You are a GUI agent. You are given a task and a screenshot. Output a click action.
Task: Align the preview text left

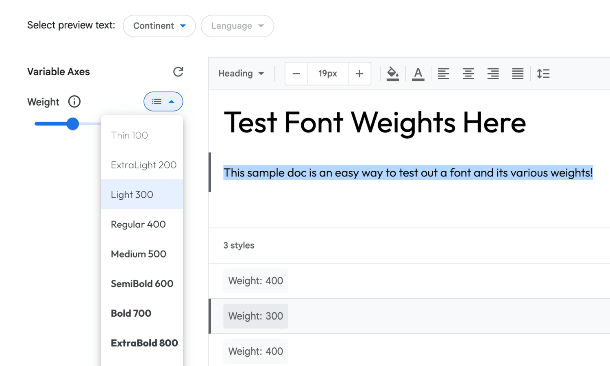(443, 74)
